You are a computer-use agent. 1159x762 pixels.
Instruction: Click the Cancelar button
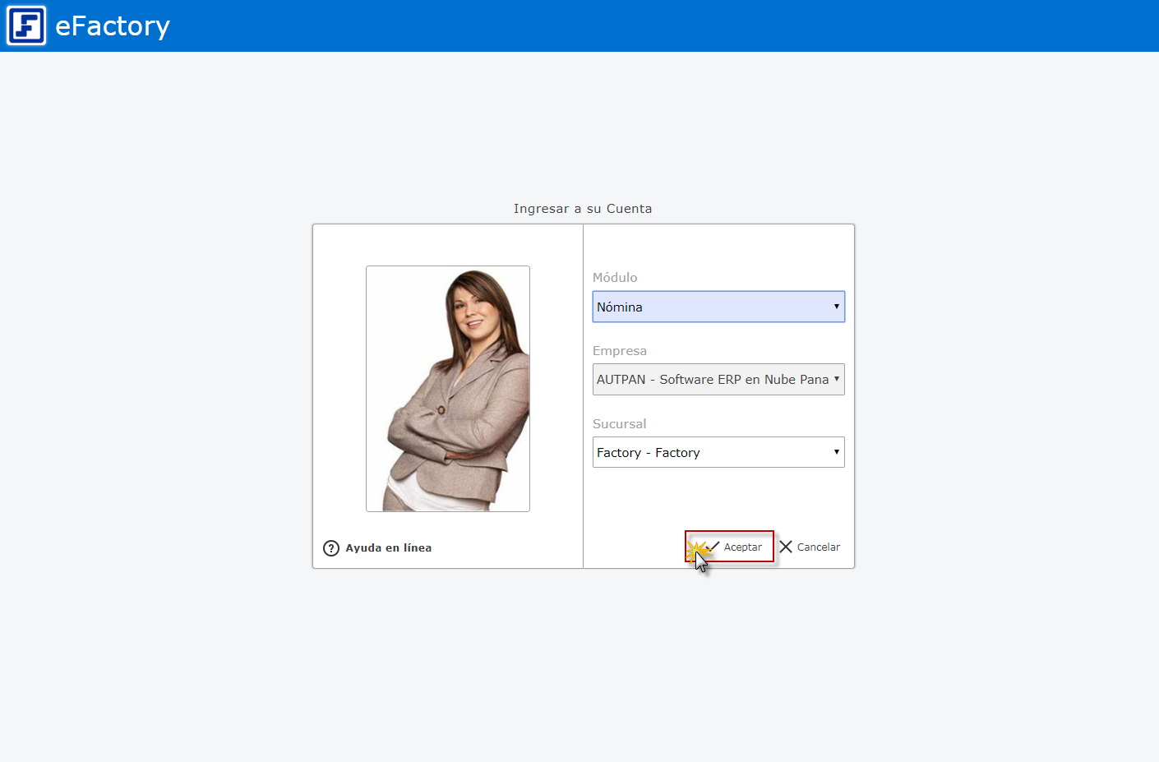click(x=810, y=547)
